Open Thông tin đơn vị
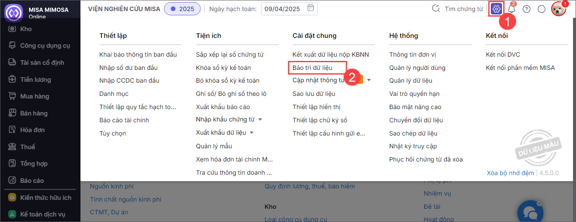The image size is (576, 222). [413, 55]
